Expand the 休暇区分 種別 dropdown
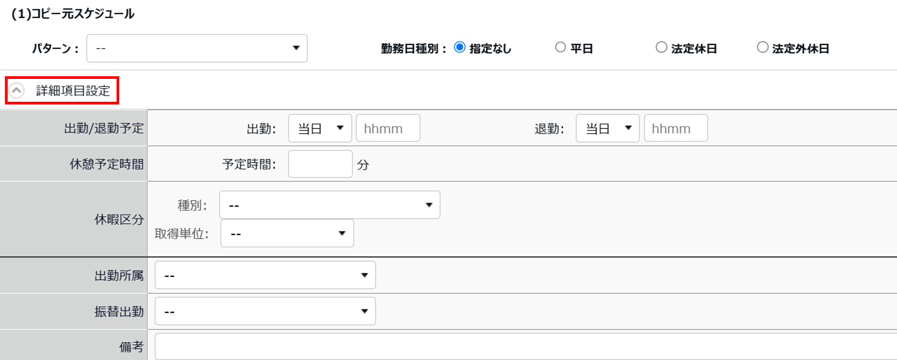The width and height of the screenshot is (897, 360). pos(329,205)
